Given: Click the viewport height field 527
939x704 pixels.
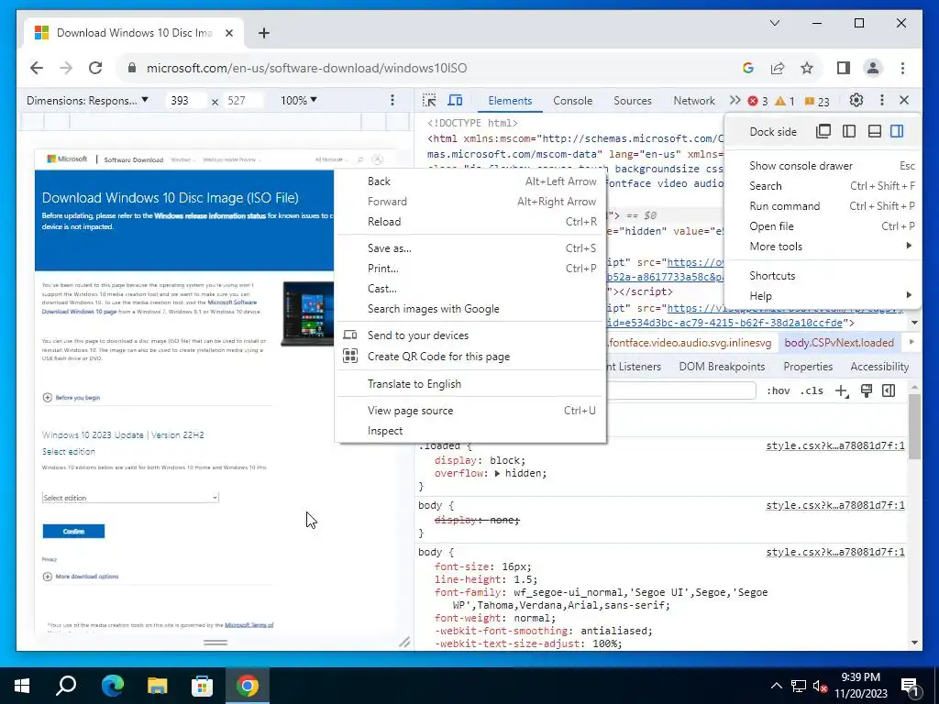Looking at the screenshot, I should [x=242, y=100].
